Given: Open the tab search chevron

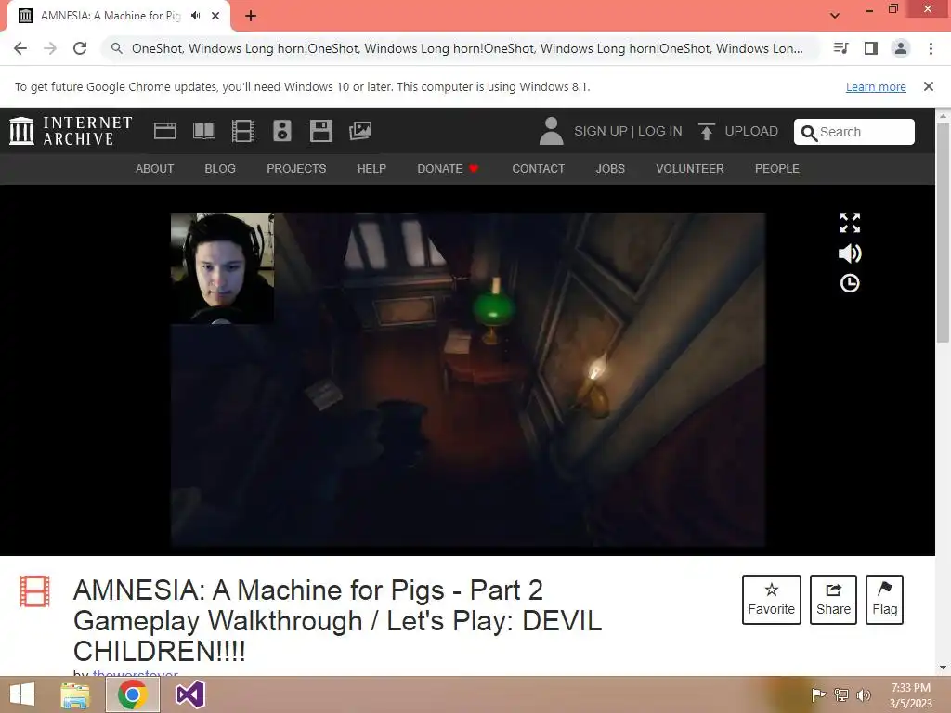Looking at the screenshot, I should 835,16.
